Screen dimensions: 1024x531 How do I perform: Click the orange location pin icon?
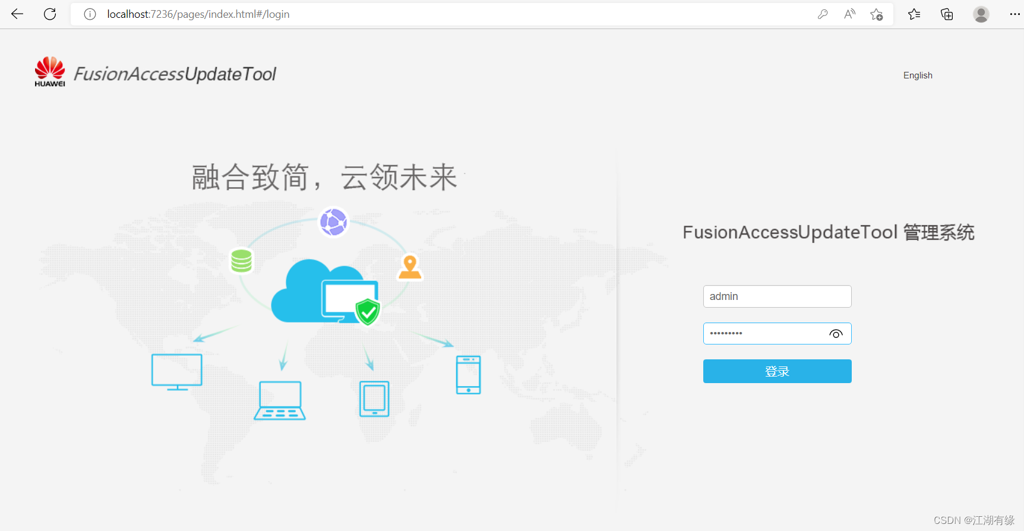410,267
